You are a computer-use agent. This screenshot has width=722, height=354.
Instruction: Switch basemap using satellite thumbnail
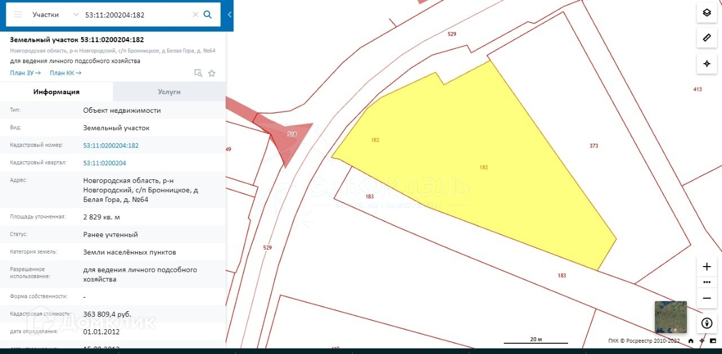[x=671, y=317]
